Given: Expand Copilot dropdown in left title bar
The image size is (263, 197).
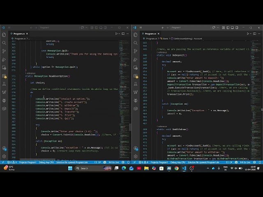Looking at the screenshot, I should click(86, 27).
